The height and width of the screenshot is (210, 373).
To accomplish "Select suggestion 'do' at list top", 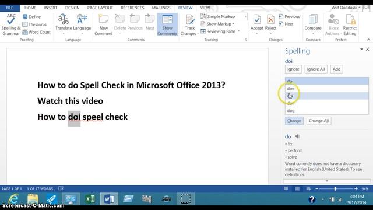I will (327, 81).
